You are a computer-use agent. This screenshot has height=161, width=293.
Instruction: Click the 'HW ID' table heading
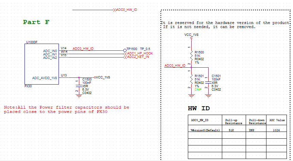199,108
